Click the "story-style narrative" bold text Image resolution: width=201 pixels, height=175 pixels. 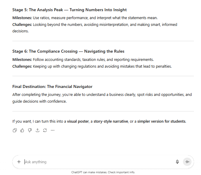click(111, 121)
